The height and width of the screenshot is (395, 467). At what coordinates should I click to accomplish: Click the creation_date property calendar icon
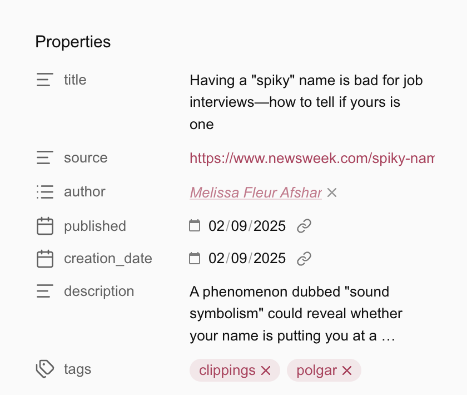click(x=45, y=259)
